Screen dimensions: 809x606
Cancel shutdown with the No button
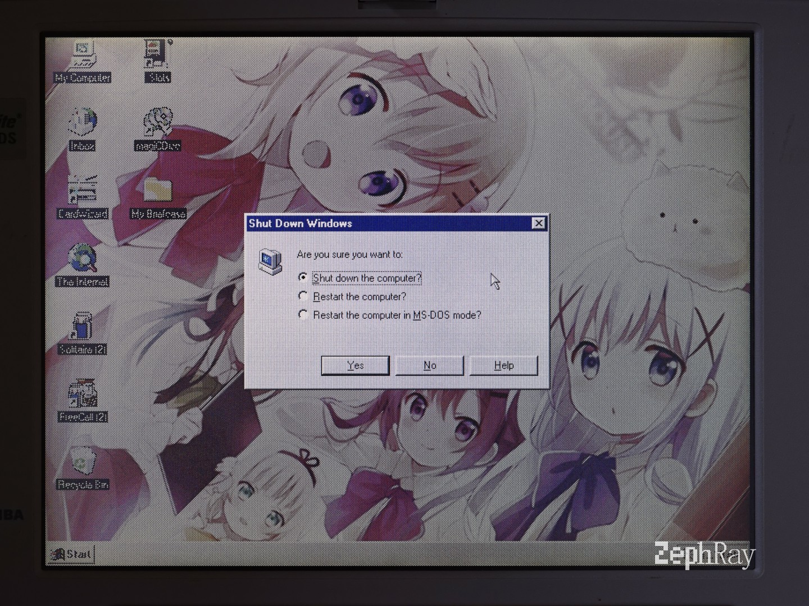[x=430, y=365]
